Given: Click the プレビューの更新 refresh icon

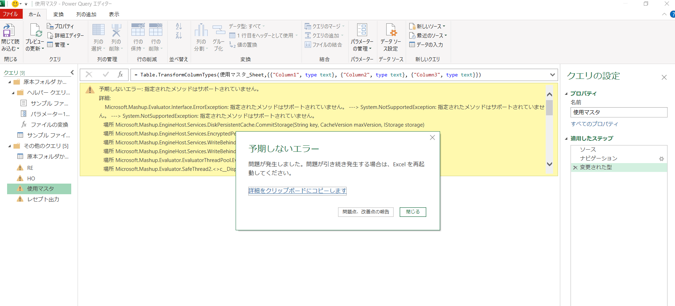Looking at the screenshot, I should pyautogui.click(x=35, y=30).
